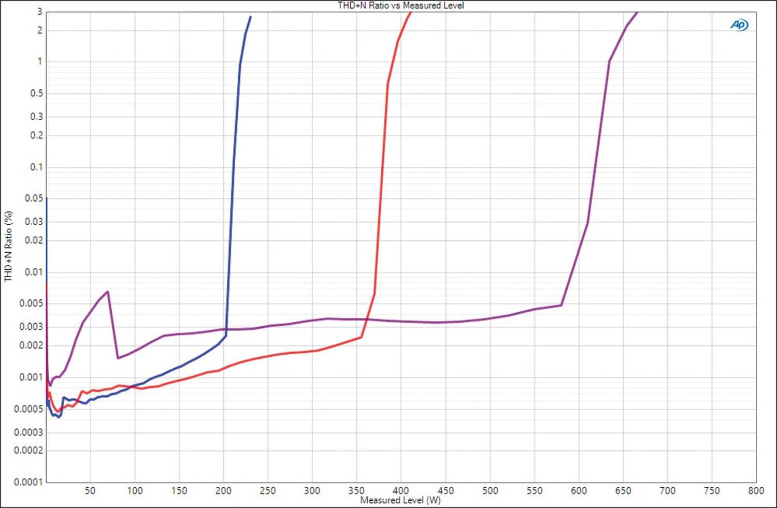777x508 pixels.
Task: Click the y-axis value 0.5
Action: 37,93
